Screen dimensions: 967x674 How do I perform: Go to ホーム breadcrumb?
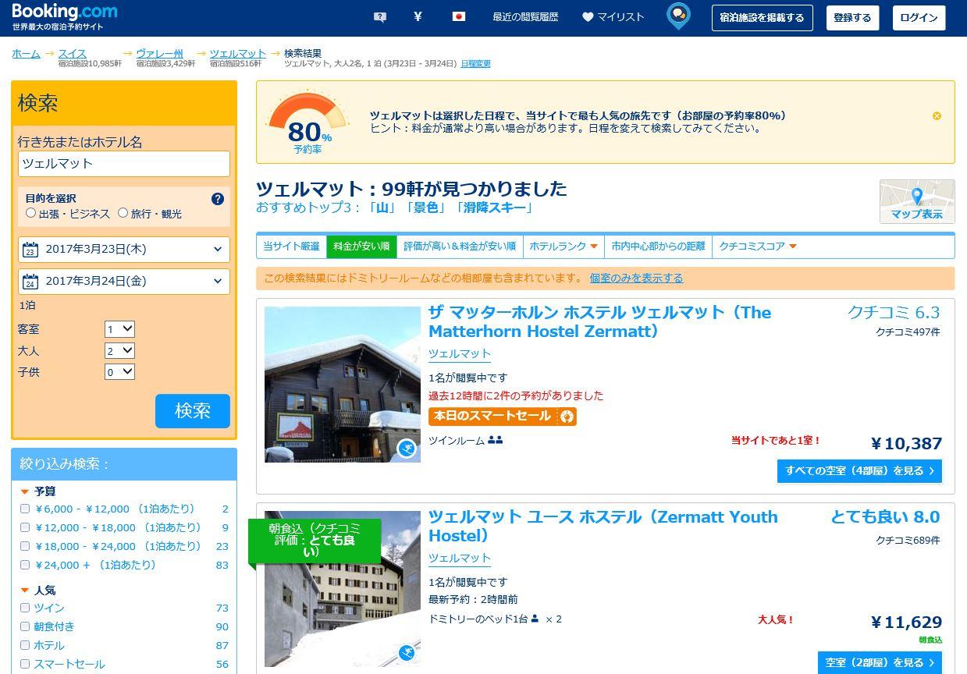click(26, 54)
